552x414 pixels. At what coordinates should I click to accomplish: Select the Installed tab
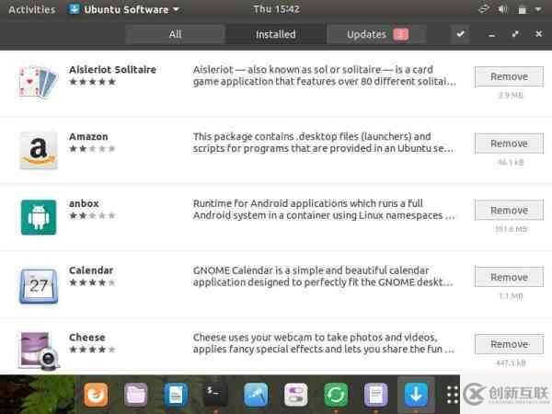point(276,34)
